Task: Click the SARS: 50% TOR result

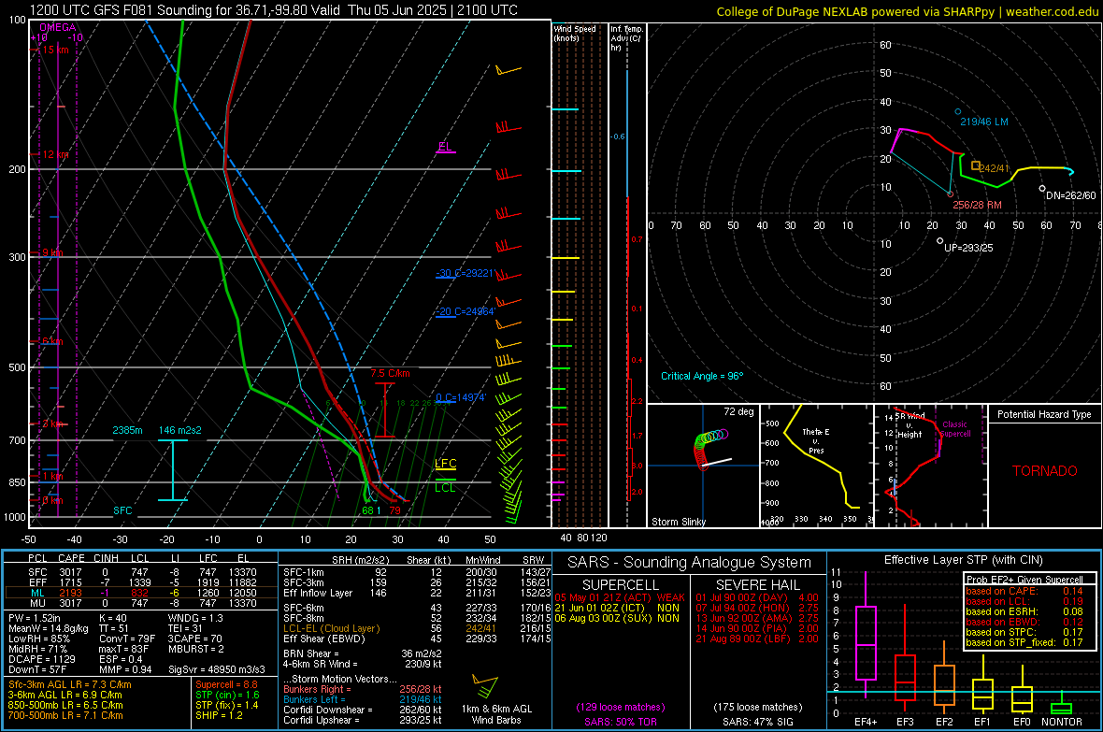Action: pos(620,722)
